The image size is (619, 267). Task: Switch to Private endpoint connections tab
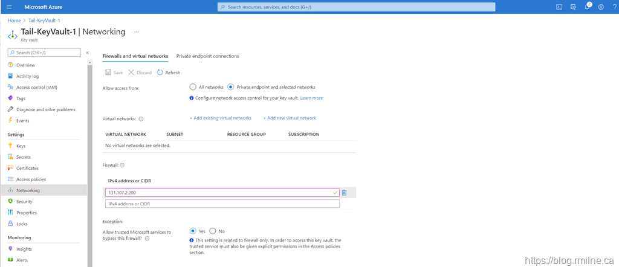pos(207,56)
